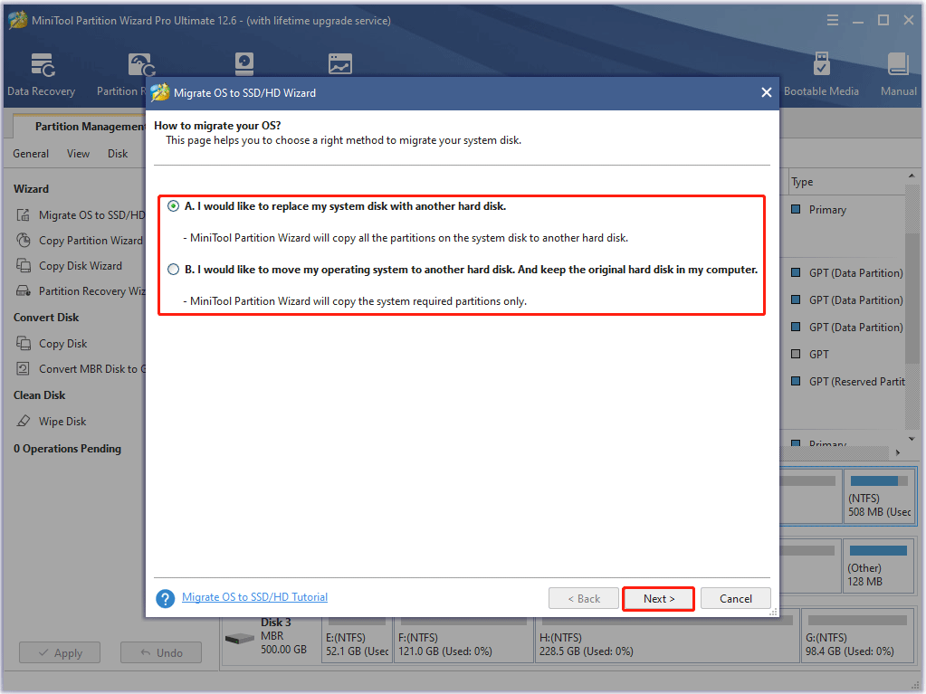Image resolution: width=926 pixels, height=694 pixels.
Task: Click the blue square beside Primary type
Action: [x=796, y=210]
